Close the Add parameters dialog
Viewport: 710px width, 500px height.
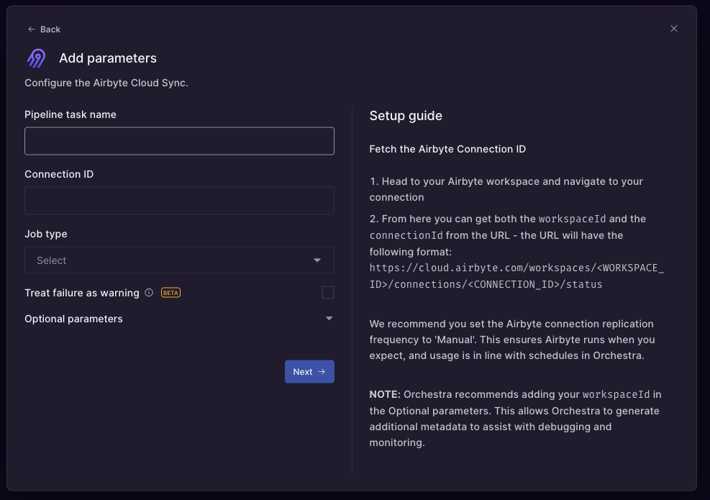[x=674, y=29]
